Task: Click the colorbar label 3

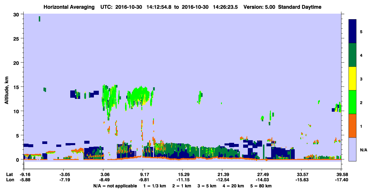Action: [361, 79]
